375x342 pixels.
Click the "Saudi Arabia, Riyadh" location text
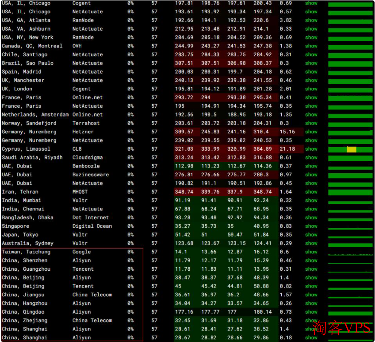tap(32, 158)
